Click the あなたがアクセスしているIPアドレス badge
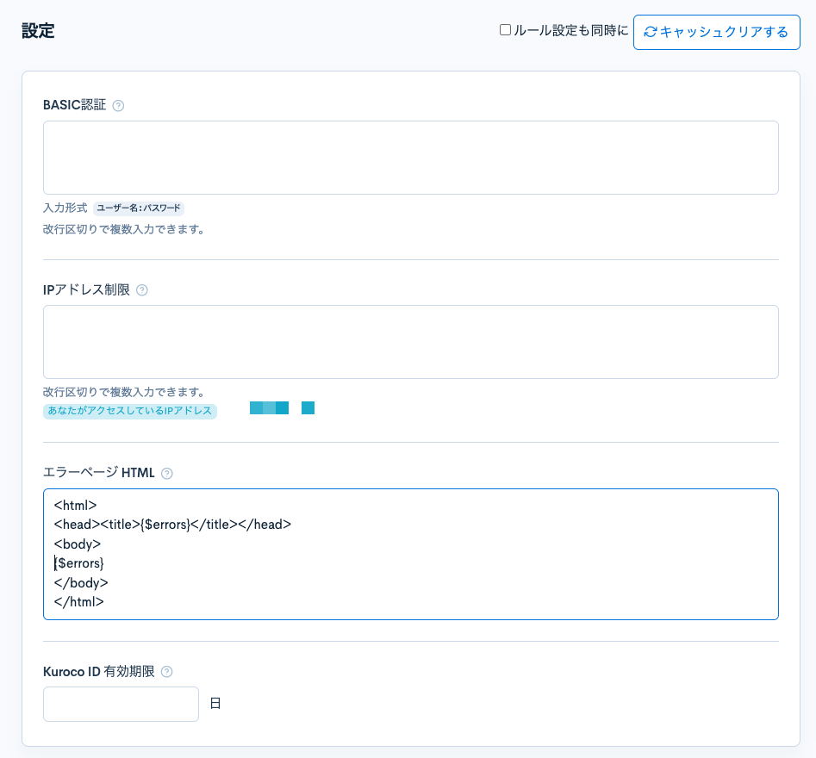 pyautogui.click(x=129, y=411)
